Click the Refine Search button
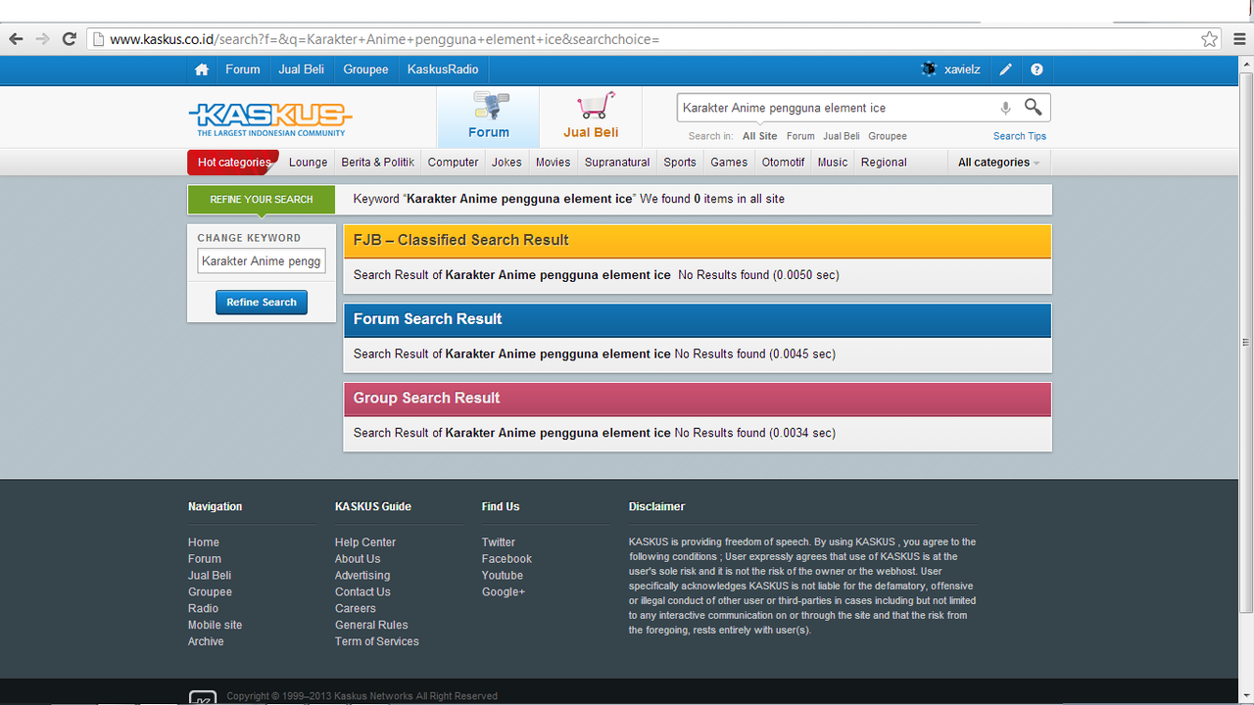Image resolution: width=1254 pixels, height=705 pixels. [x=262, y=303]
